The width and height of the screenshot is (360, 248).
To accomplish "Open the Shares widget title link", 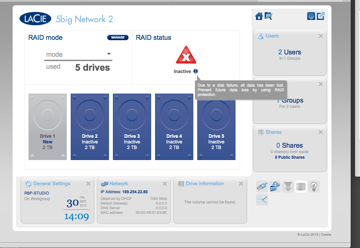I will pyautogui.click(x=273, y=132).
